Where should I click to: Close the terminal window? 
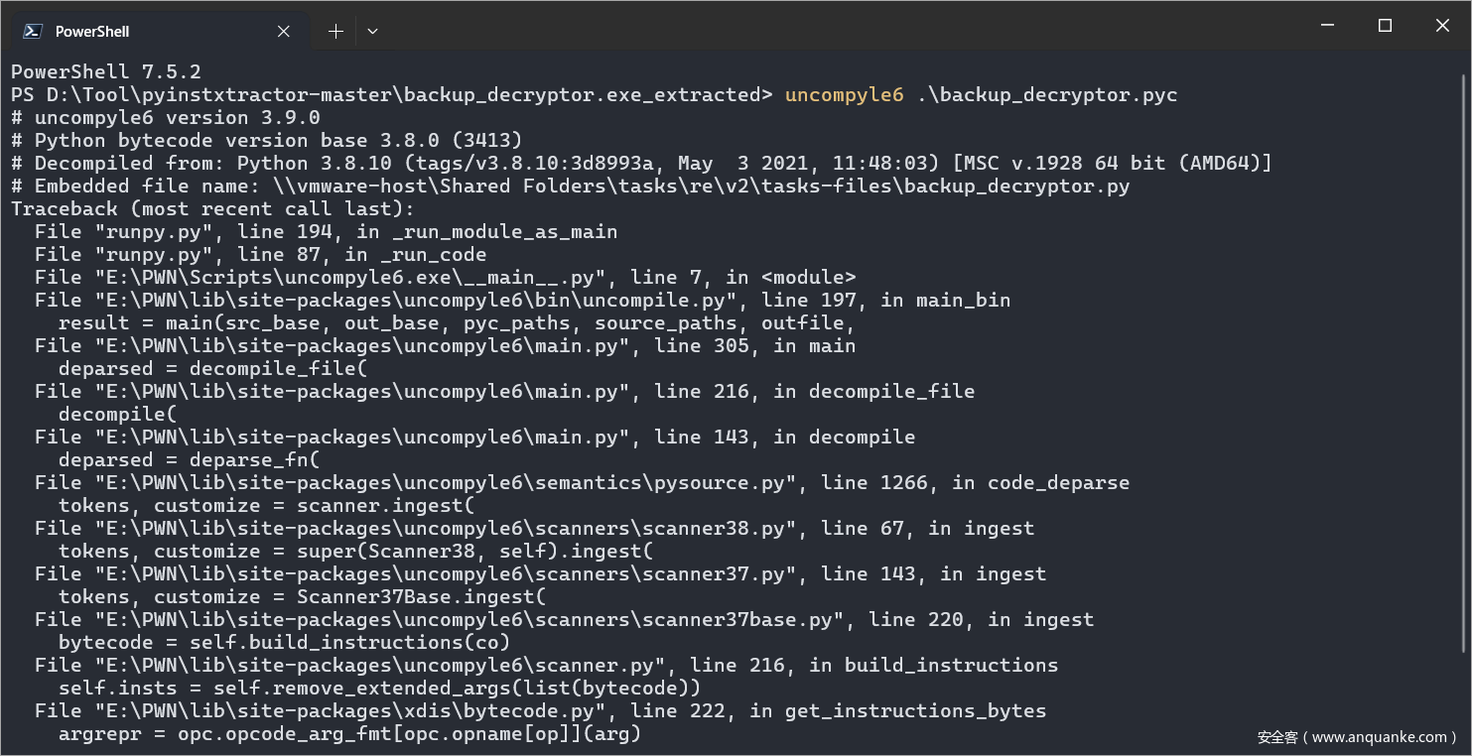pos(1442,26)
